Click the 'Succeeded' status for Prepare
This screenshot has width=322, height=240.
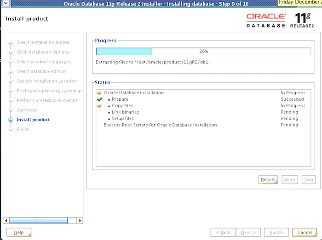pyautogui.click(x=292, y=99)
